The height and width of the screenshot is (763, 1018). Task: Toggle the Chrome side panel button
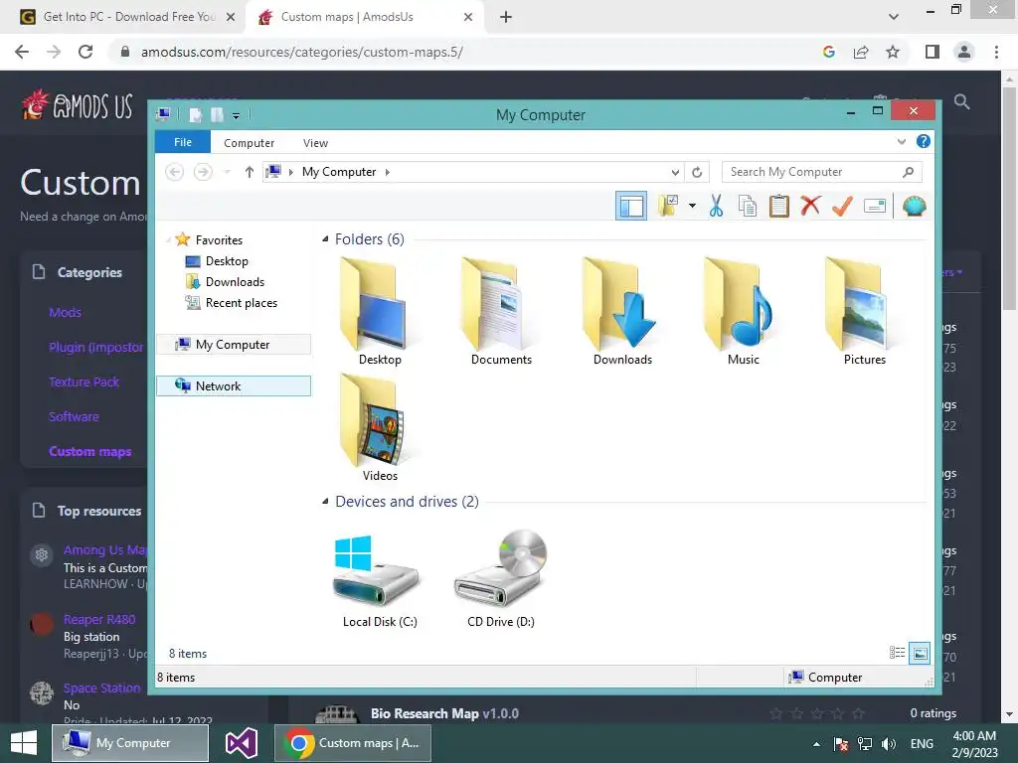point(933,52)
